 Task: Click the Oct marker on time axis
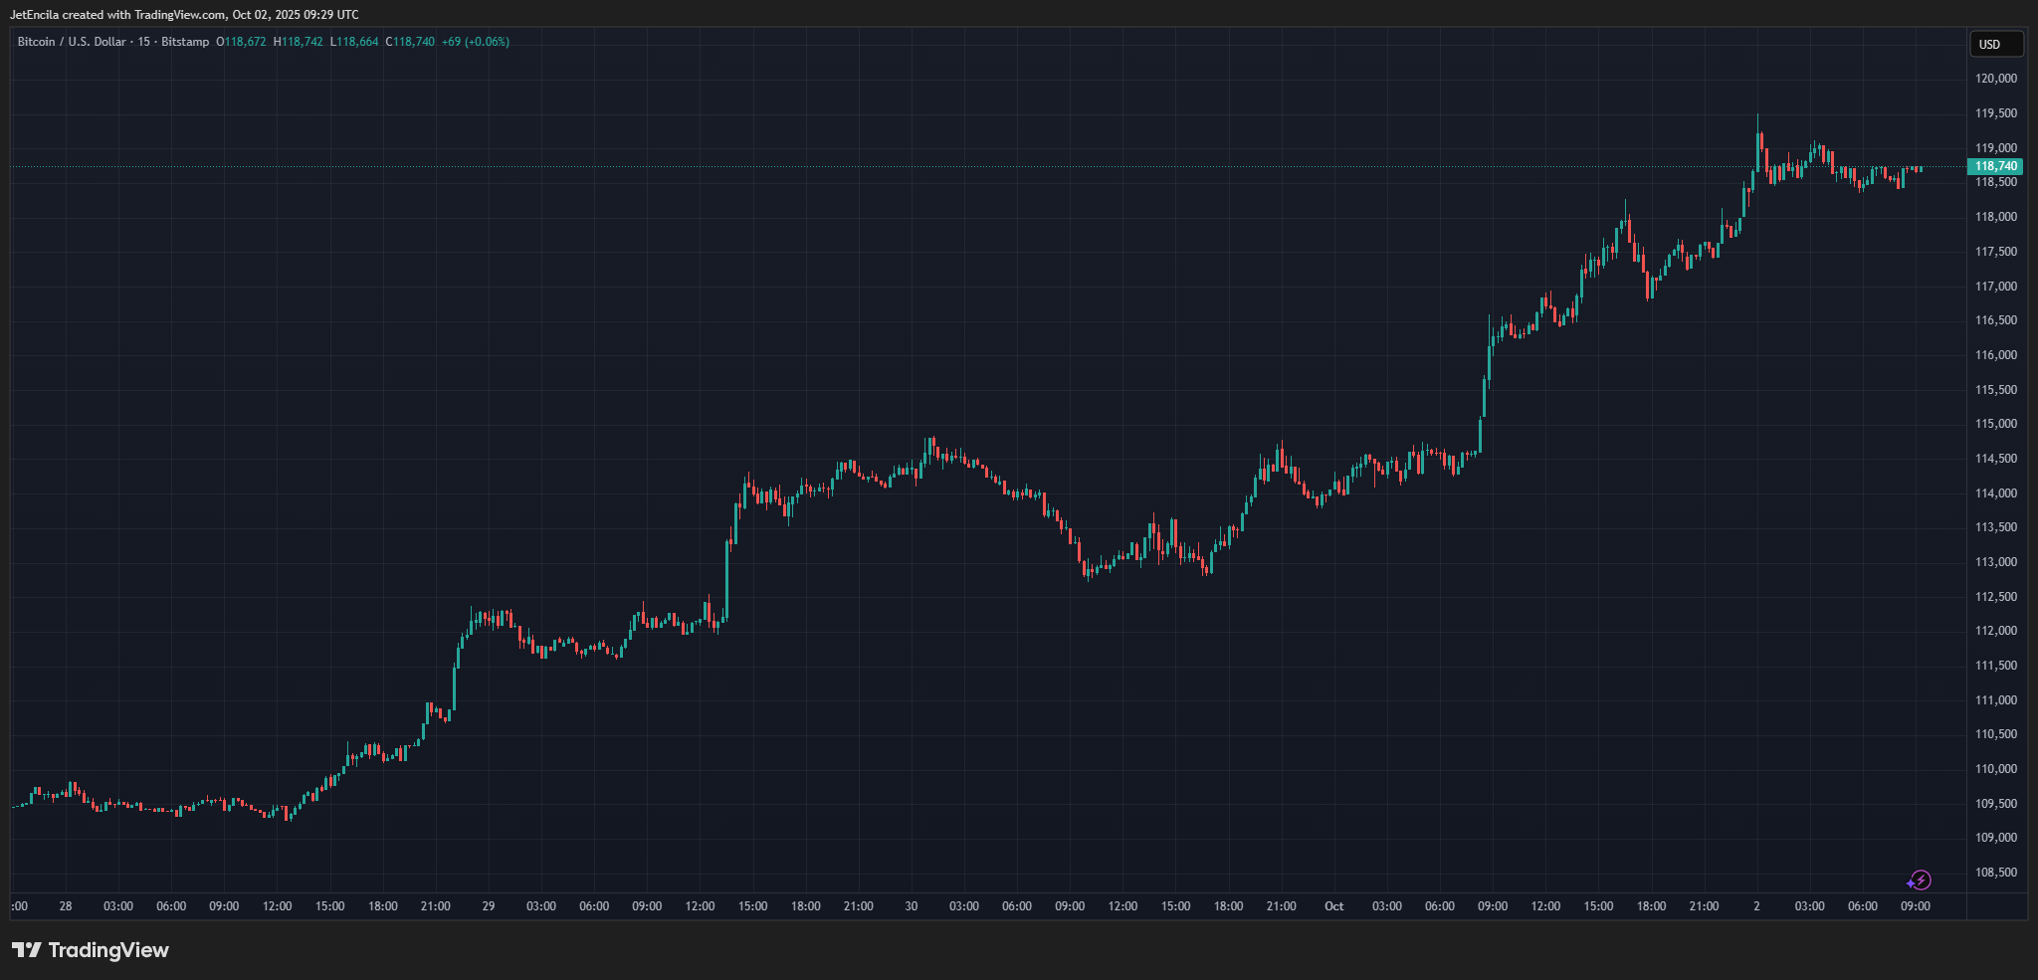click(x=1333, y=906)
